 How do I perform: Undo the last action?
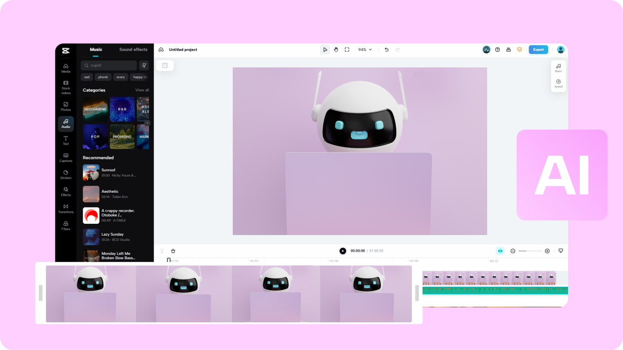tap(386, 50)
